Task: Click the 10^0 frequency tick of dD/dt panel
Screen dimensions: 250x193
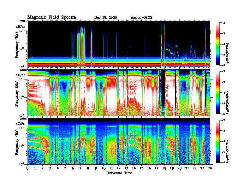Action: tap(21, 97)
